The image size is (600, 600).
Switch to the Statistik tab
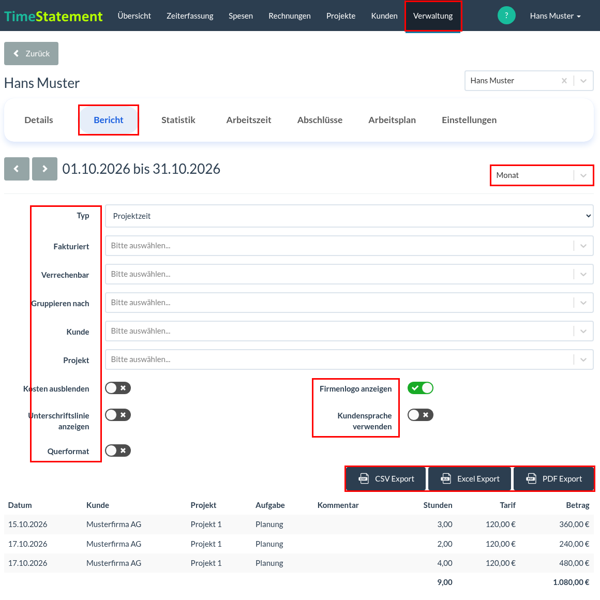coord(178,120)
